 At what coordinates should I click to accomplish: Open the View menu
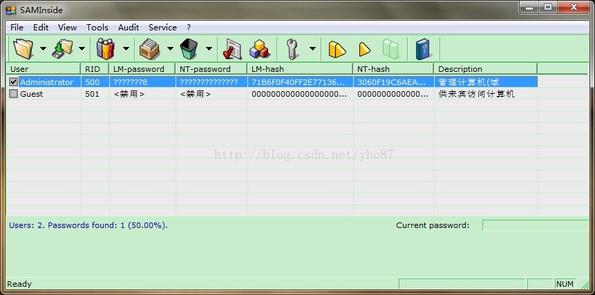click(68, 28)
